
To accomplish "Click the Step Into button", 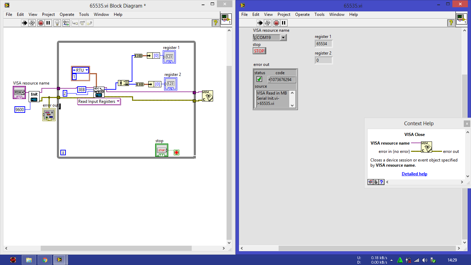I will pos(74,23).
